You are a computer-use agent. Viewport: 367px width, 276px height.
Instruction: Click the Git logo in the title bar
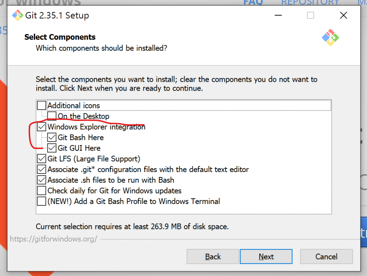[17, 15]
